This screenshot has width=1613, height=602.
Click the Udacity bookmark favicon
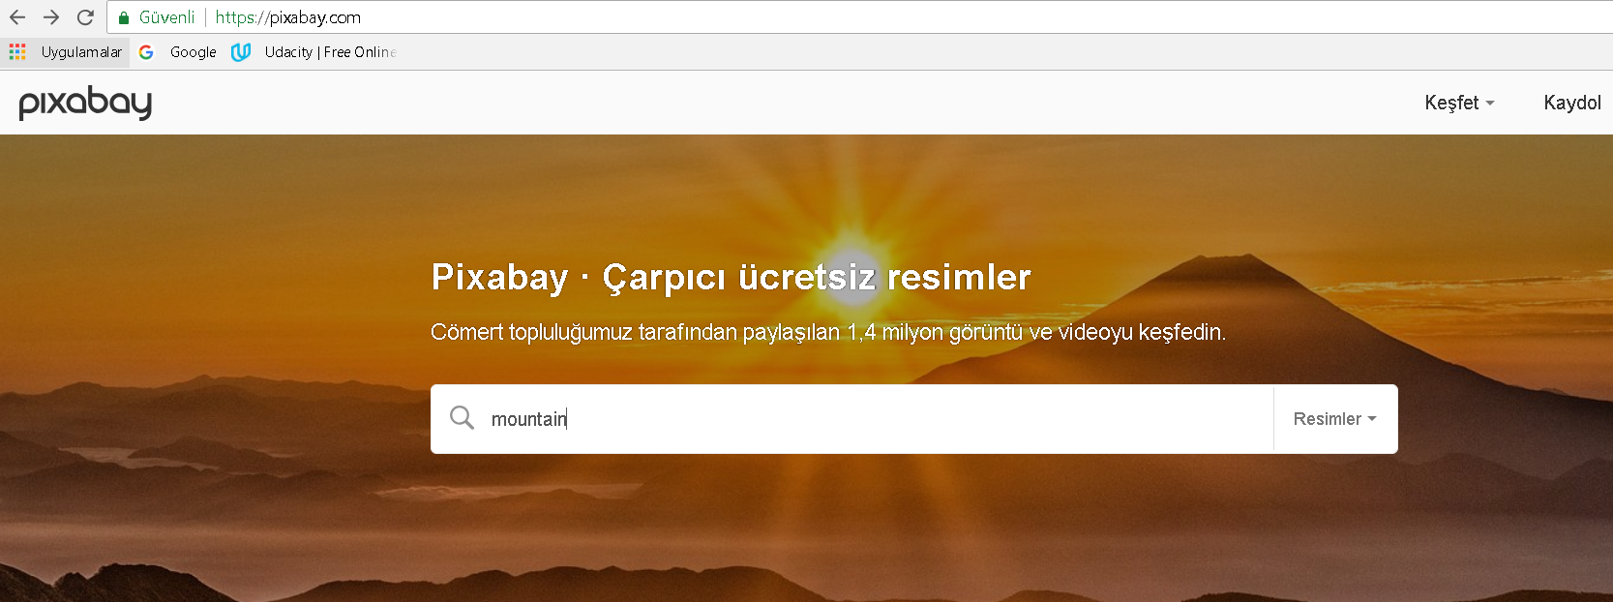(x=241, y=52)
